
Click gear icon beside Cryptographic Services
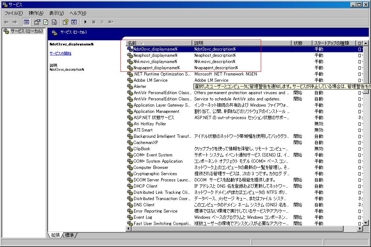pyautogui.click(x=130, y=174)
